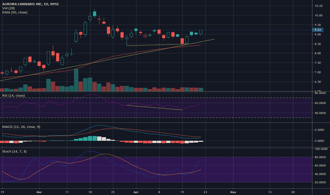Click the AURORA CANNABIS INC chart title
The width and height of the screenshot is (330, 195).
[x=30, y=4]
